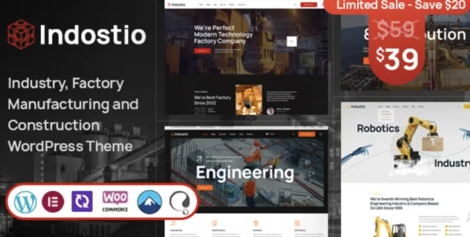Click first orange service icon below Engineering preview
Viewport: 470px width, 237px height.
tap(173, 223)
